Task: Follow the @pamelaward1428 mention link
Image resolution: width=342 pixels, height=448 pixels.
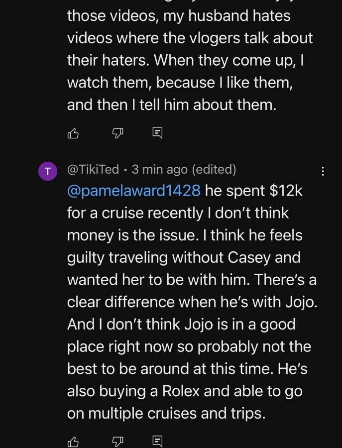Action: tap(134, 190)
